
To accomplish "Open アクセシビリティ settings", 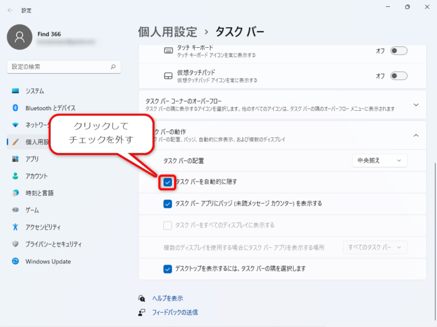I will click(x=43, y=227).
